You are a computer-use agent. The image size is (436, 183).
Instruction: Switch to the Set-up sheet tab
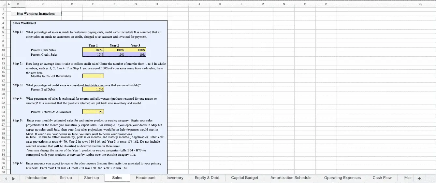[x=66, y=178]
